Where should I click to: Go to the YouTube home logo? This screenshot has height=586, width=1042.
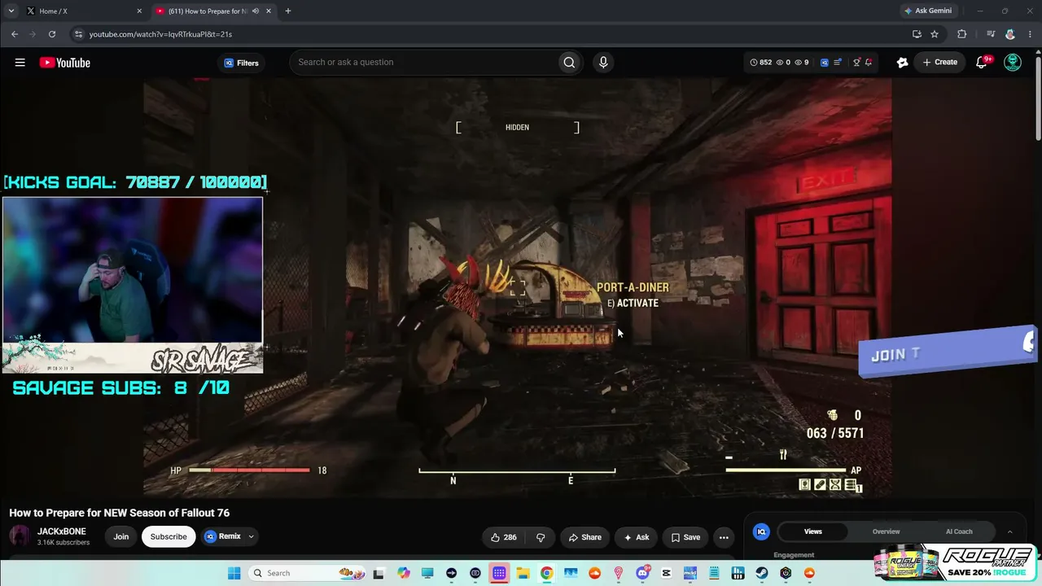click(x=65, y=63)
